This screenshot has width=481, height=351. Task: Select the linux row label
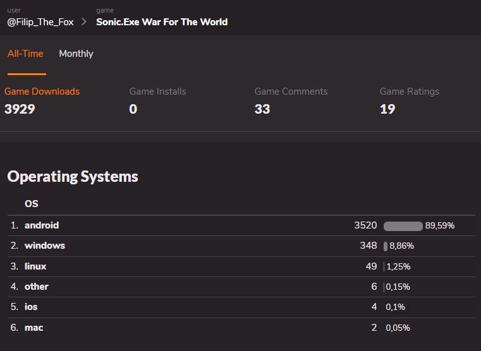35,266
